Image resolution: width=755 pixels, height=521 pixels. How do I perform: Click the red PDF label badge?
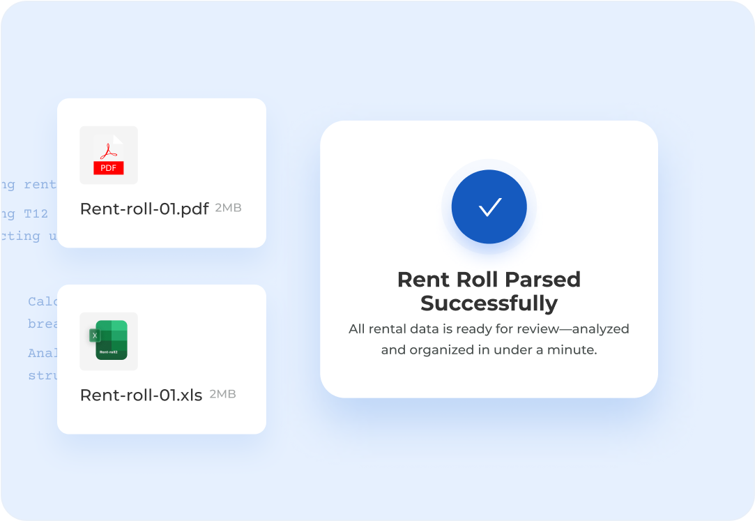[108, 167]
